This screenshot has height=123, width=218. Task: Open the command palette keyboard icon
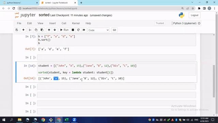click(114, 30)
